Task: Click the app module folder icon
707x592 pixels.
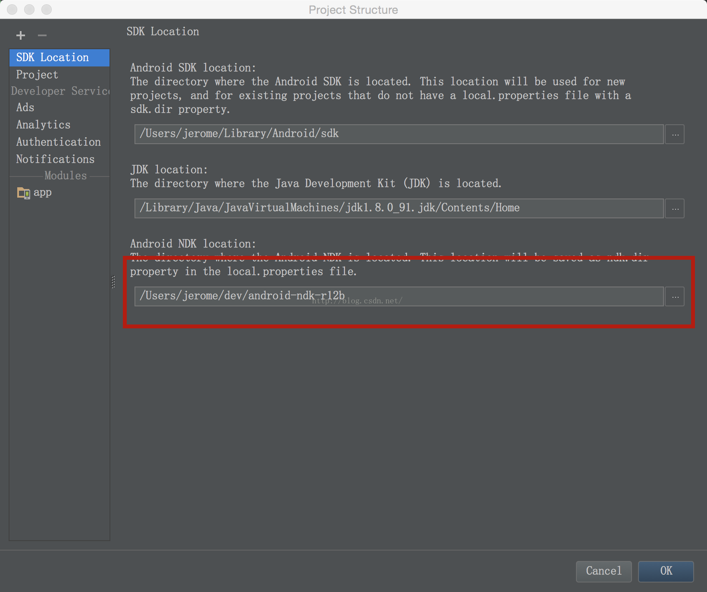Action: click(x=23, y=192)
